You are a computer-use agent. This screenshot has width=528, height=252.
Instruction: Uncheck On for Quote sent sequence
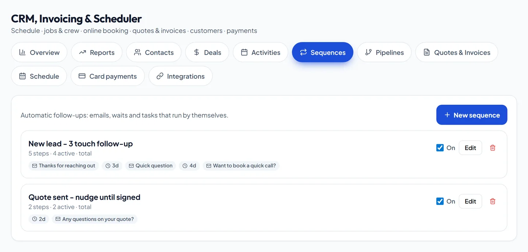pos(440,201)
